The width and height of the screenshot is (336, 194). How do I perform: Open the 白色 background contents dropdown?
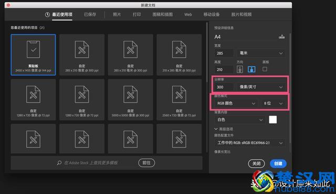pyautogui.click(x=240, y=119)
